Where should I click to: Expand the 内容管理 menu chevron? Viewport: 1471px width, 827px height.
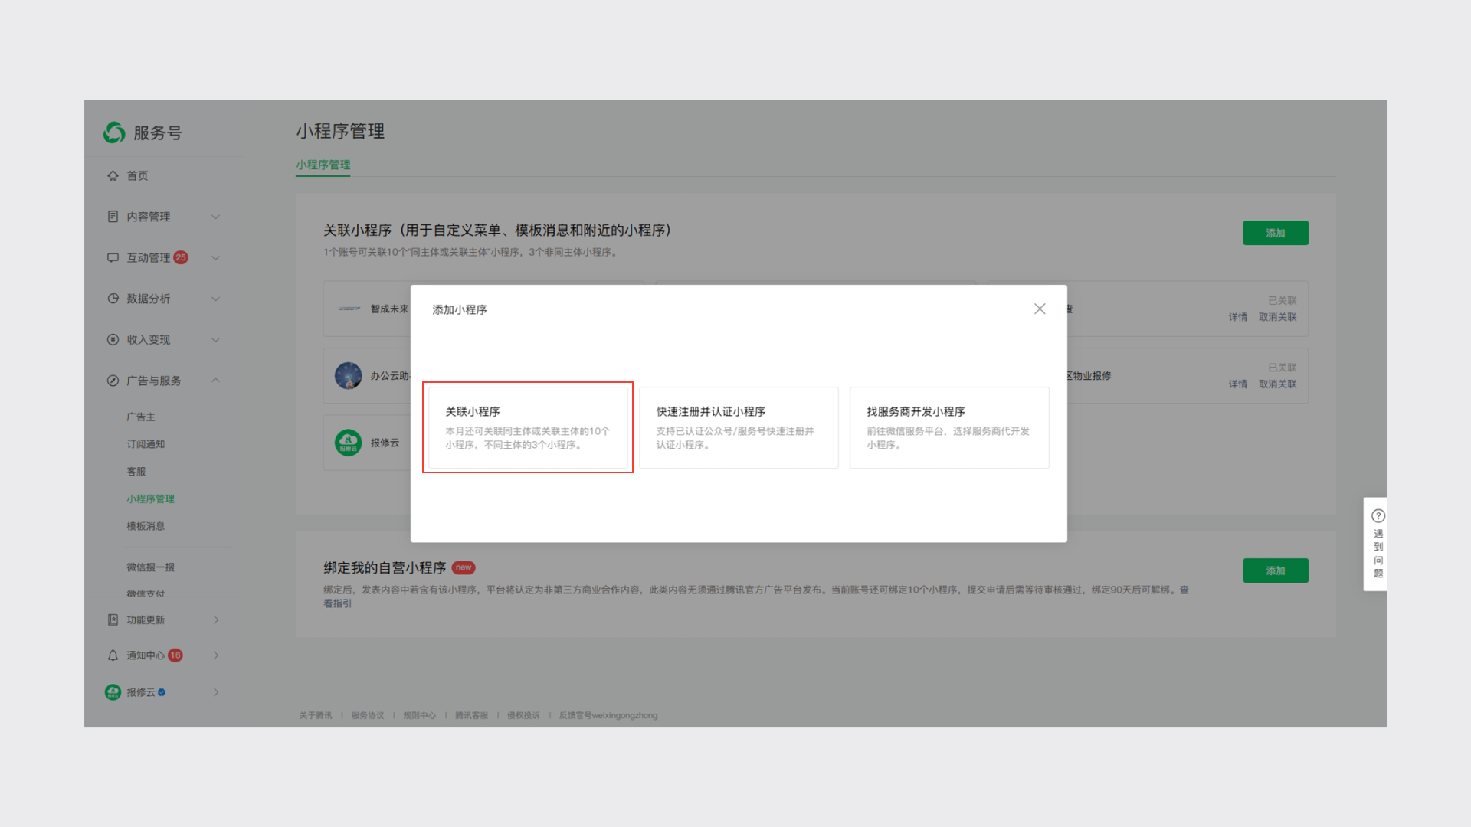pyautogui.click(x=215, y=217)
